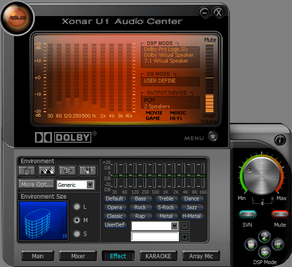Click the "USER DEFINE" EQ mode text
Screen dimensions: 292x267
click(160, 81)
